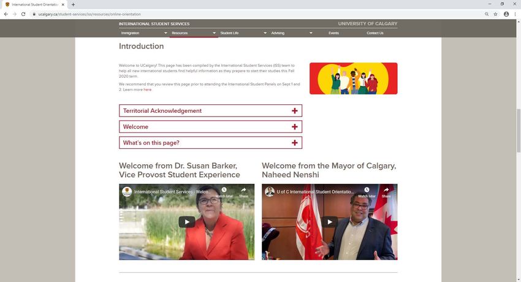Bookmark this page with the star icon
Screen dimensions: 521x282
coord(495,14)
